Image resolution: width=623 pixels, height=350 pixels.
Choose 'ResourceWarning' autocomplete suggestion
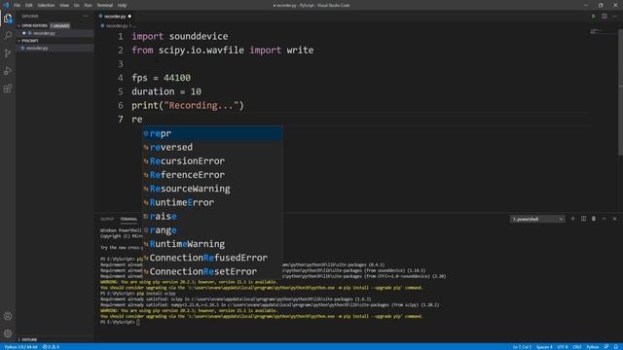[212, 189]
